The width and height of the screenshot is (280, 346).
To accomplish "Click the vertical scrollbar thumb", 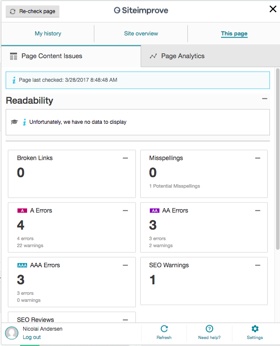I will (278, 159).
